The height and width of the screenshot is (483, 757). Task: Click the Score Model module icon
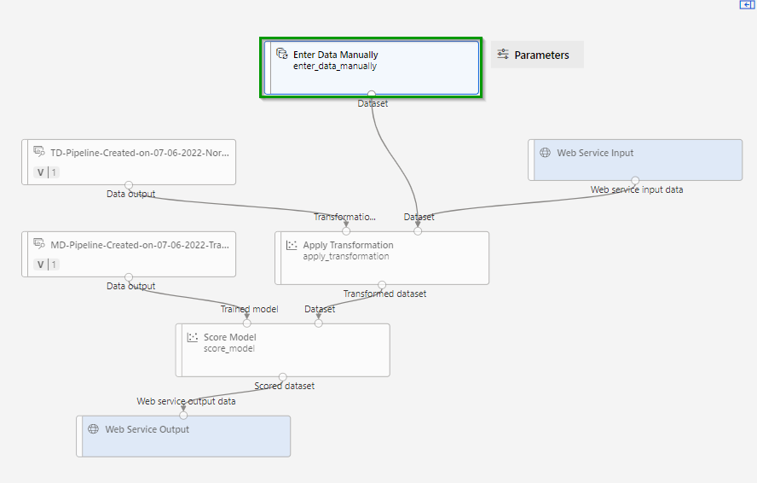(193, 337)
